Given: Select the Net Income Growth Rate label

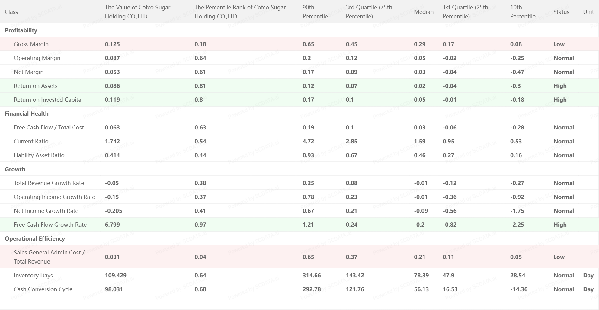Looking at the screenshot, I should 46,211.
